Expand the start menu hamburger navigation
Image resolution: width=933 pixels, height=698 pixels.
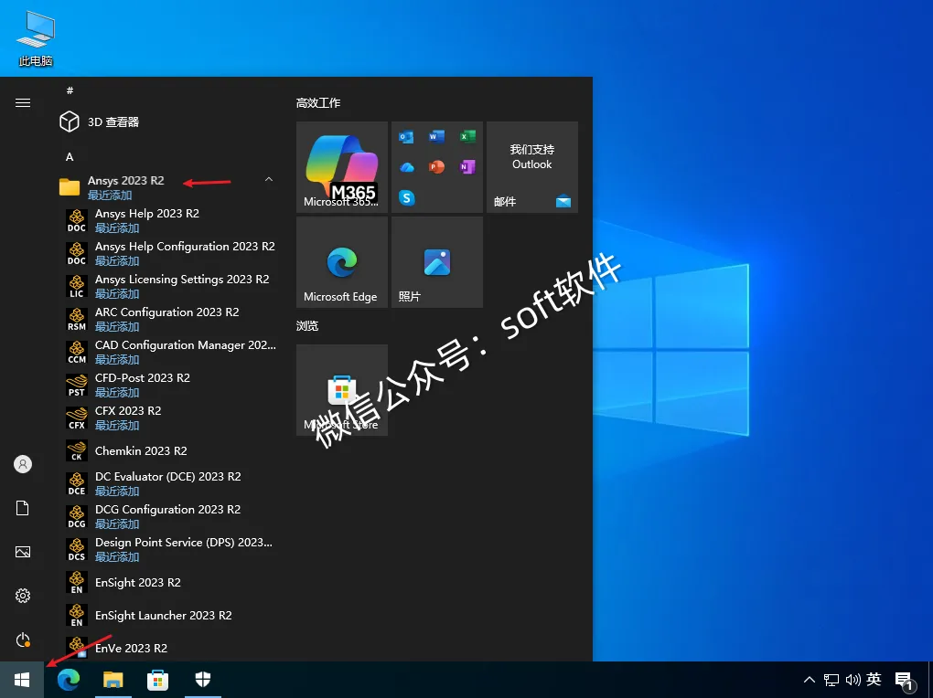tap(23, 103)
